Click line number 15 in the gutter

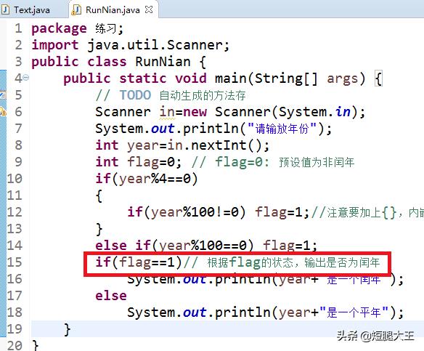(15, 262)
